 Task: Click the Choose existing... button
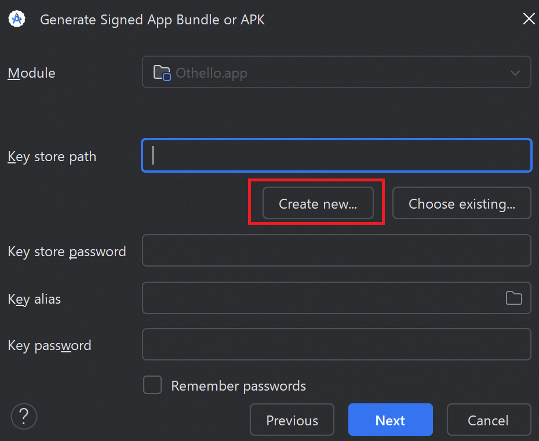tap(461, 203)
